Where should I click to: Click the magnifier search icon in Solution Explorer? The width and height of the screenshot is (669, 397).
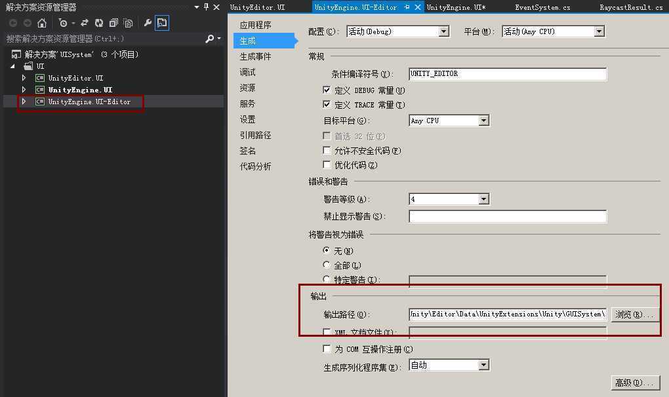point(209,39)
